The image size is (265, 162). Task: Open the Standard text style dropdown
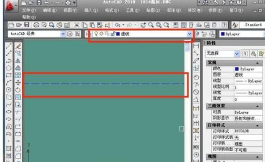tap(252, 25)
